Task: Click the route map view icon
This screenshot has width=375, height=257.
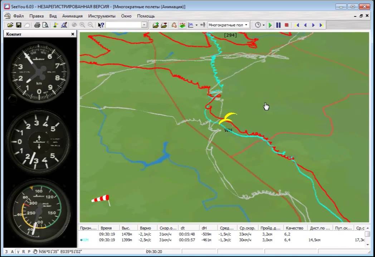Action: (x=174, y=25)
